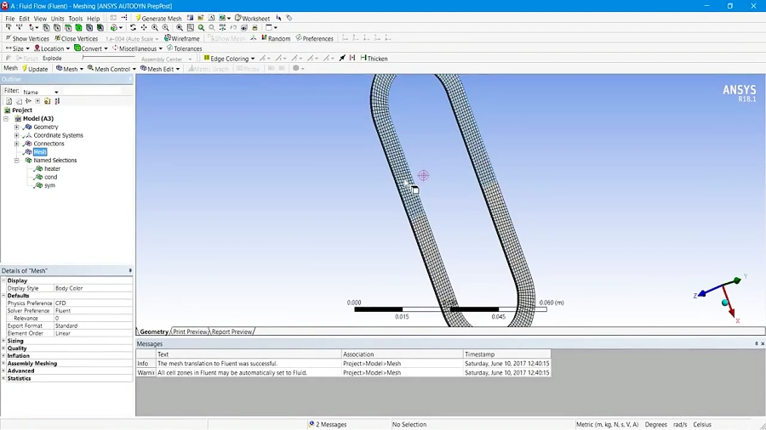Click the yellow folder icon in Outline toolbar
Viewport: 766px width, 430px height.
[x=47, y=101]
